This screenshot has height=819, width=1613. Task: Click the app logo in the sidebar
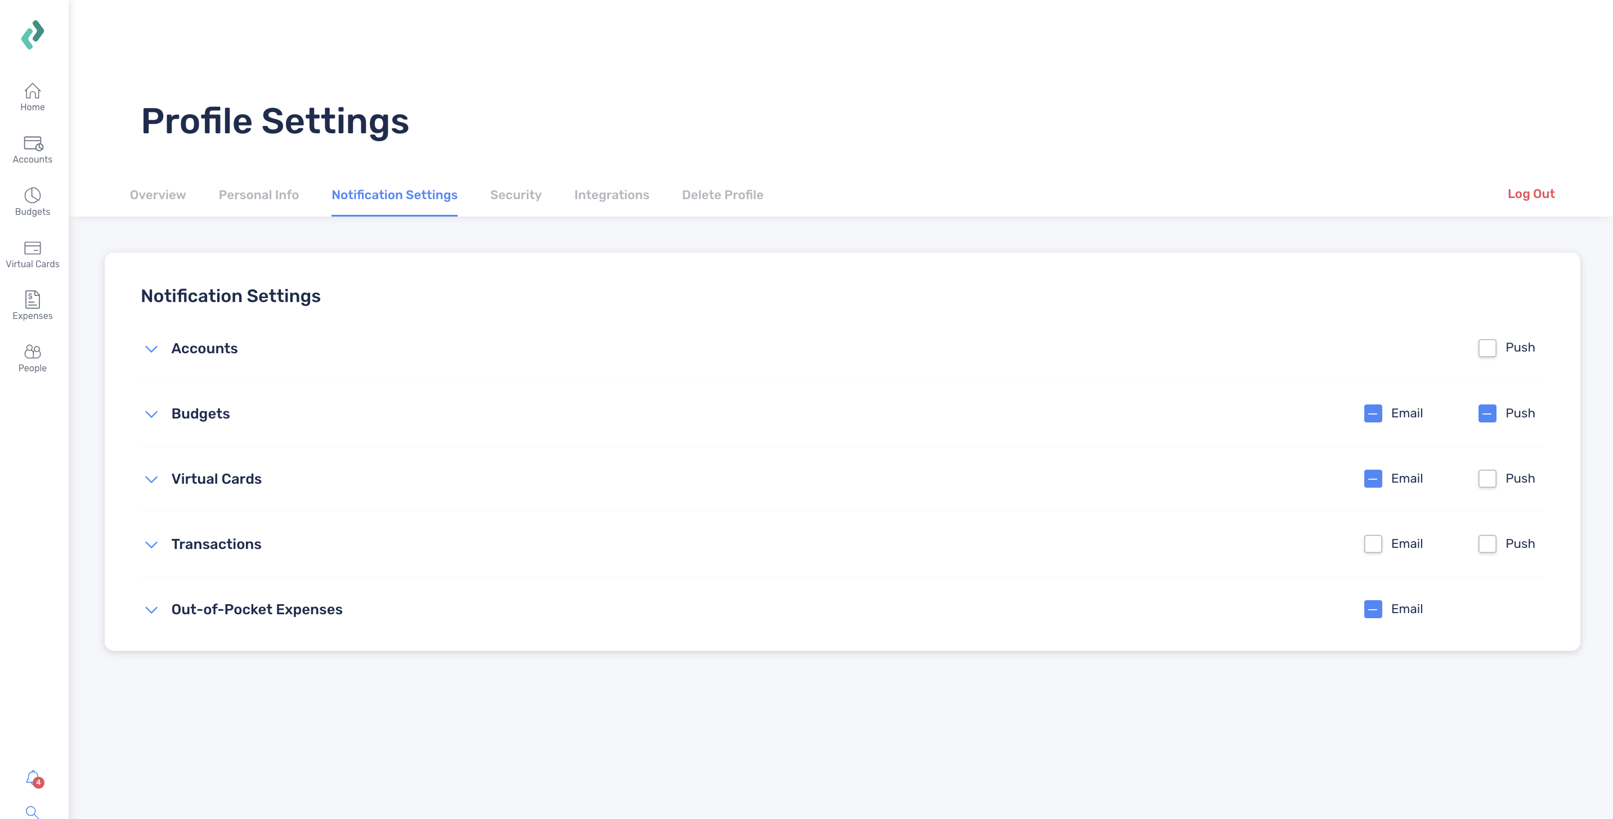coord(33,34)
